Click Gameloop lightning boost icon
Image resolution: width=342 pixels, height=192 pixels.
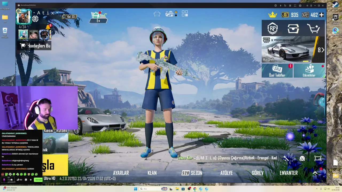280,5
